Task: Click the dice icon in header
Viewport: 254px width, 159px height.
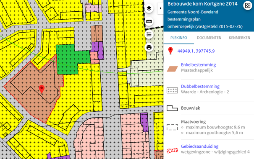Action: (248, 5)
